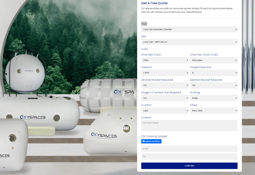
Task: Click the CONFIRM button
Action: coord(189,166)
